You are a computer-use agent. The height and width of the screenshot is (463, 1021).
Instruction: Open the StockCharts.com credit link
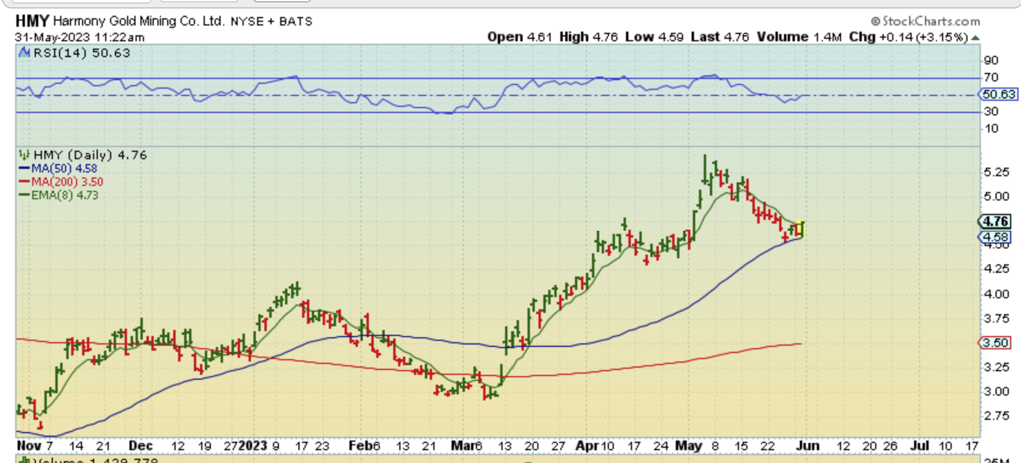pyautogui.click(x=926, y=21)
